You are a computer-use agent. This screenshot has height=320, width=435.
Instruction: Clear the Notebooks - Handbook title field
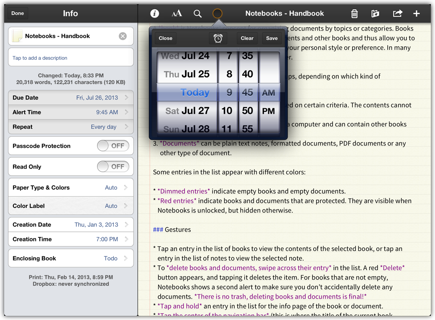point(123,36)
